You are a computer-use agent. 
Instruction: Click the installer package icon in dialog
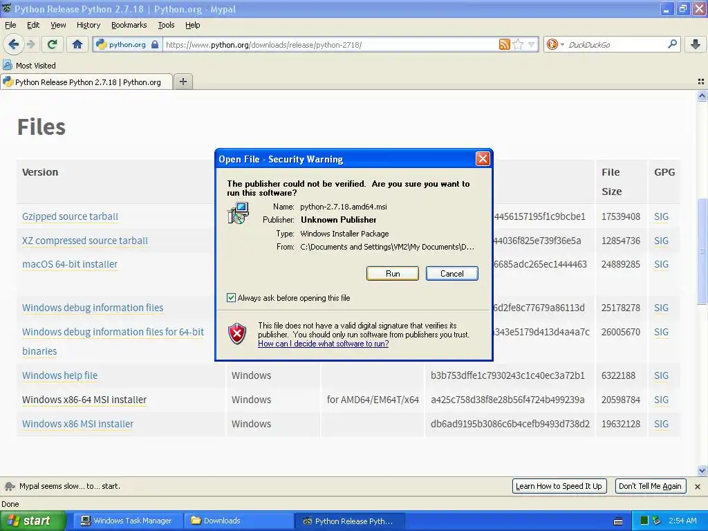click(x=238, y=213)
